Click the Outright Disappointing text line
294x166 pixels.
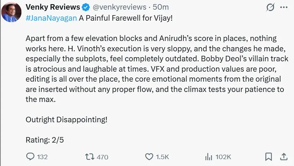click(66, 120)
